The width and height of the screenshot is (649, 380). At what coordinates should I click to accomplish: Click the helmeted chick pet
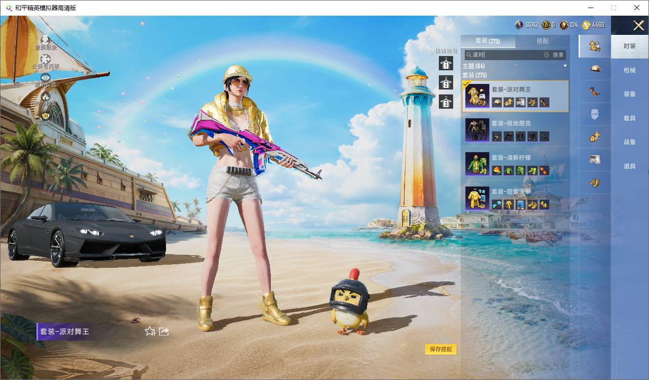pos(349,302)
